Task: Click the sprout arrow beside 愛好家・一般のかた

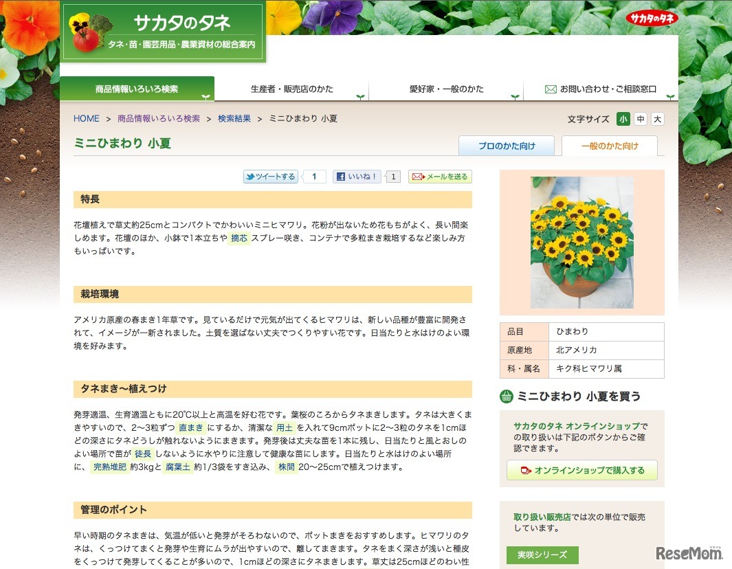Action: [x=515, y=97]
